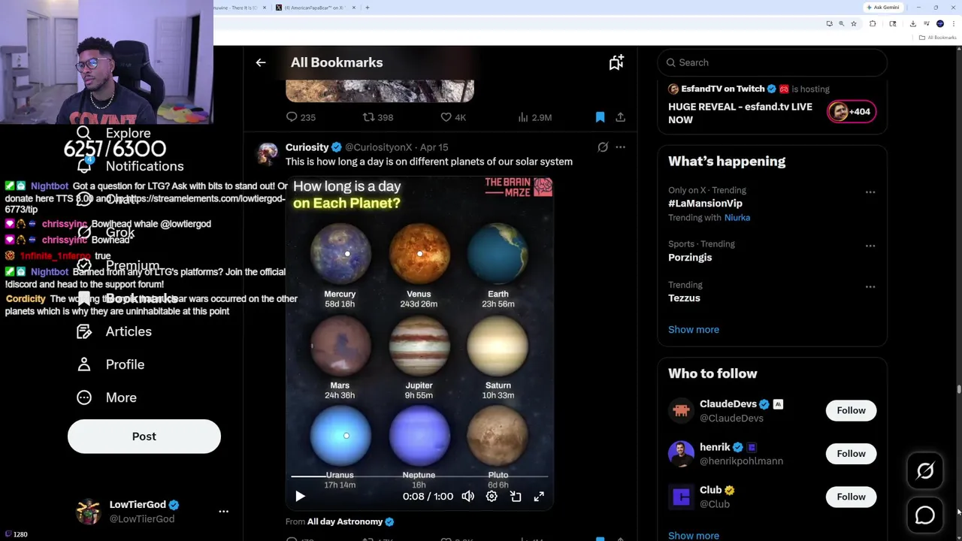Repost the post with 398 reposts
Viewport: 962px width, 541px height.
click(378, 117)
